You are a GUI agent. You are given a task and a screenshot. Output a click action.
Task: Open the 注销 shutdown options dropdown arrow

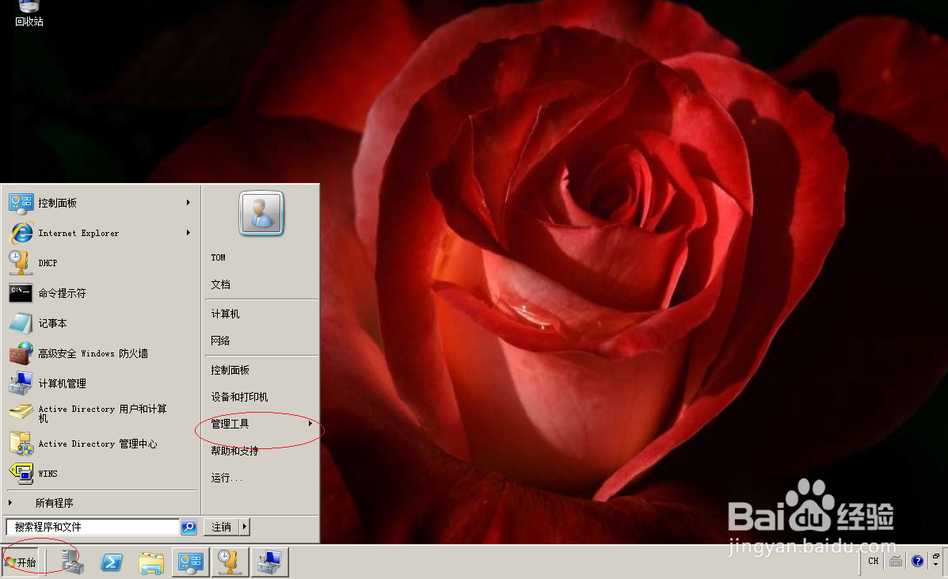242,526
